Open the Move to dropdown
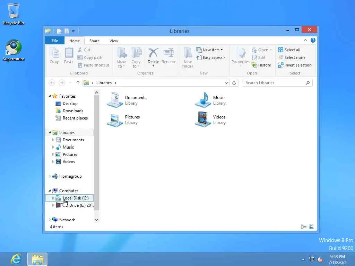The width and height of the screenshot is (355, 266). click(x=121, y=58)
